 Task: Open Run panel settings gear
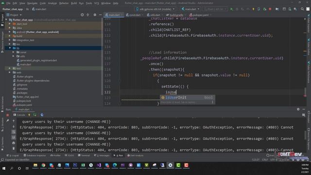click(298, 109)
